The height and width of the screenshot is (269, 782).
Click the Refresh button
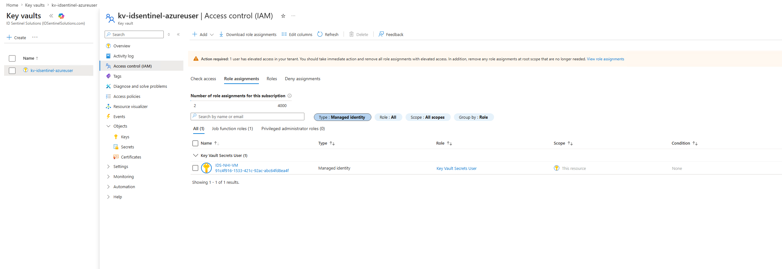pos(328,34)
